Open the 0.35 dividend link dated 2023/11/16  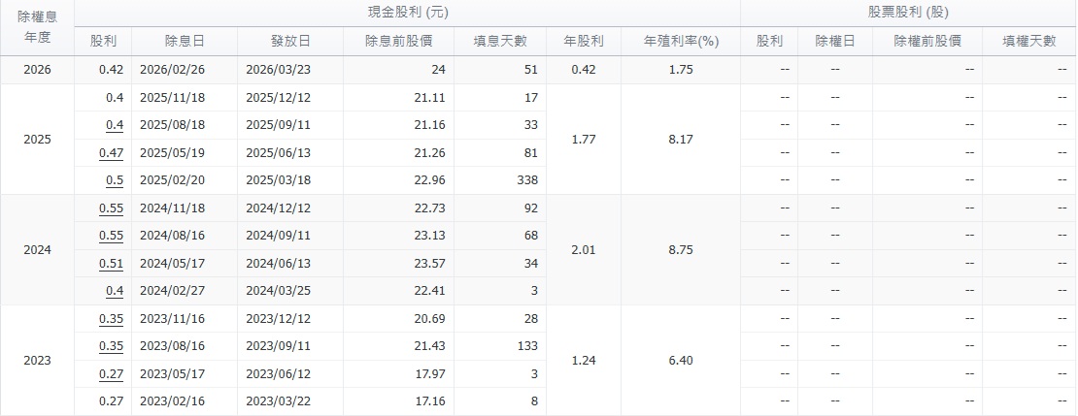(x=111, y=318)
